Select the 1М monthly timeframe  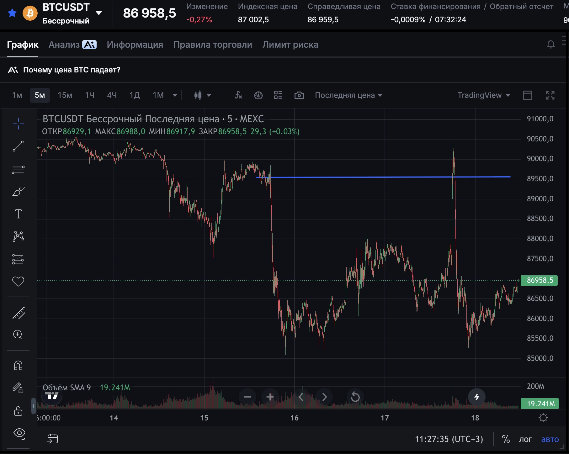tap(158, 95)
